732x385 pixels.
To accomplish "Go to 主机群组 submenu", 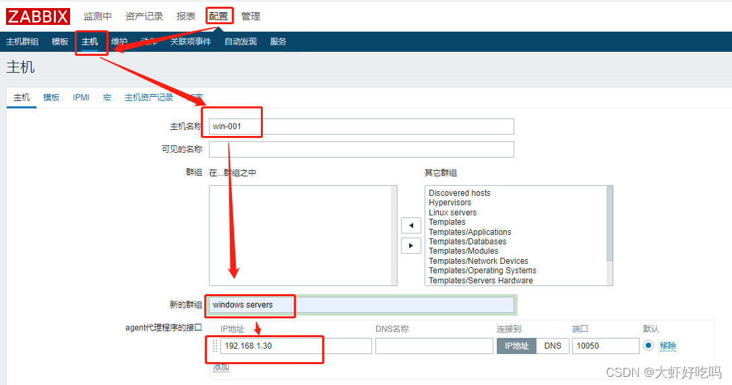I will (x=22, y=42).
